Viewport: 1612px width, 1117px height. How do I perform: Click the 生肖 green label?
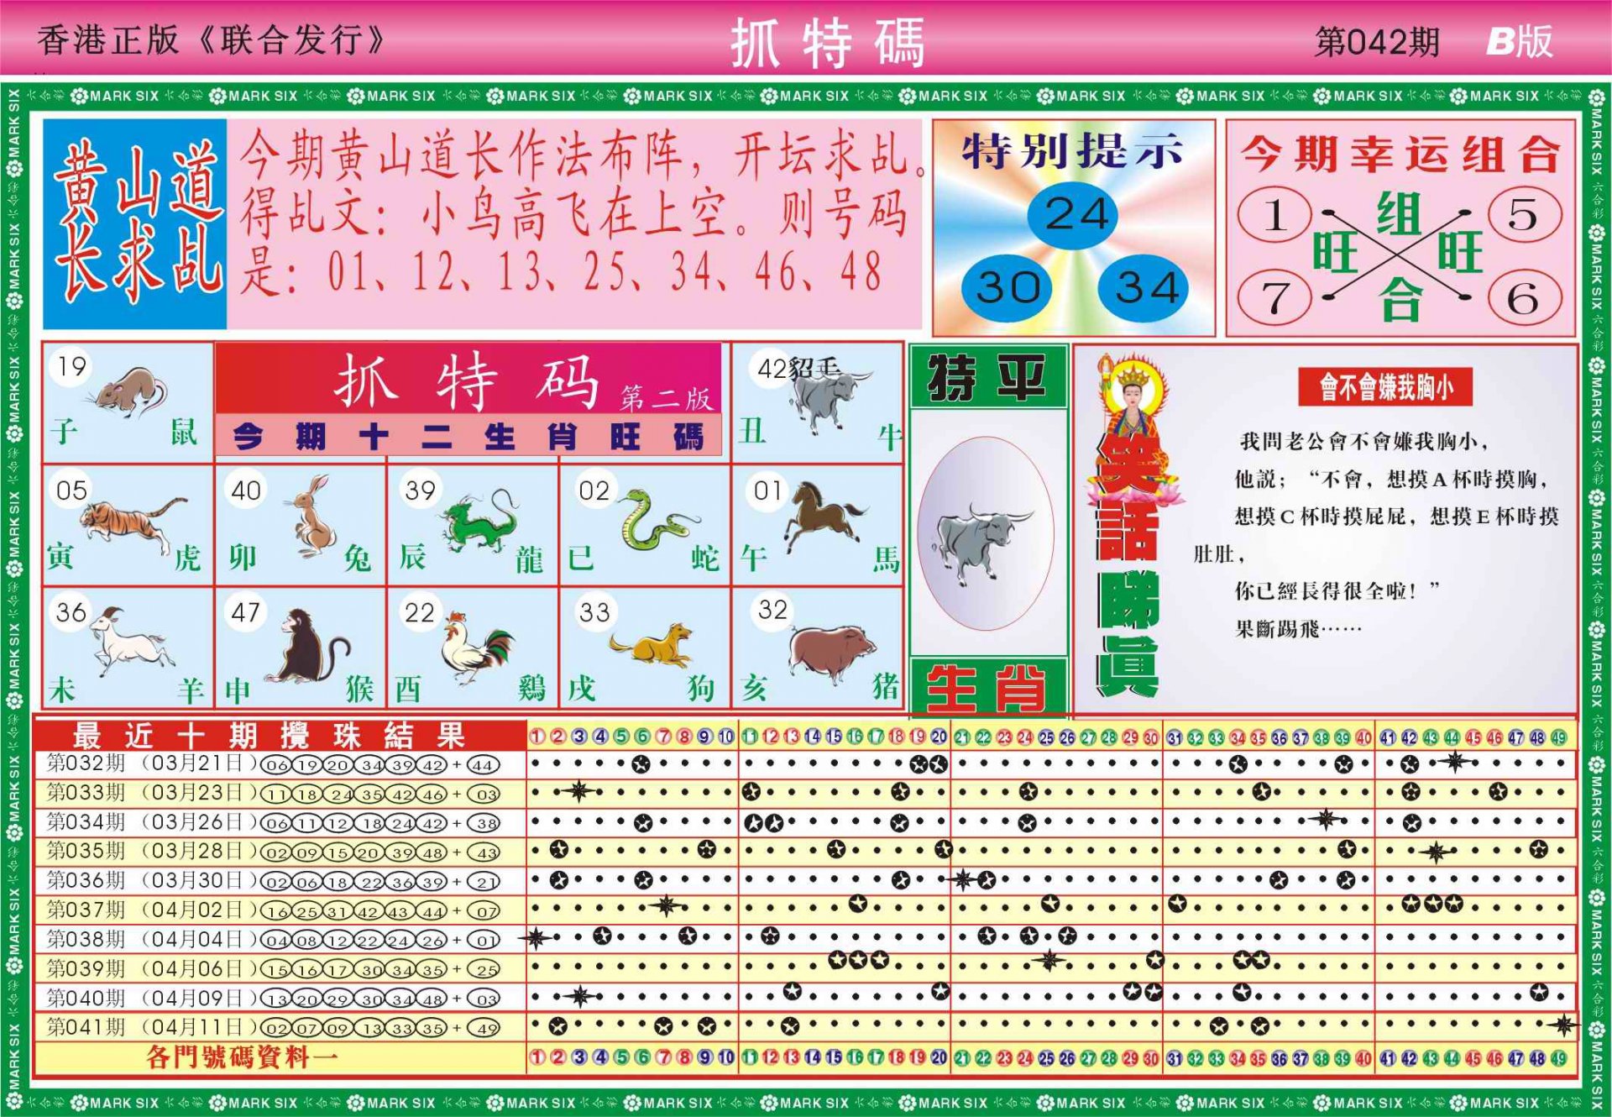[987, 687]
